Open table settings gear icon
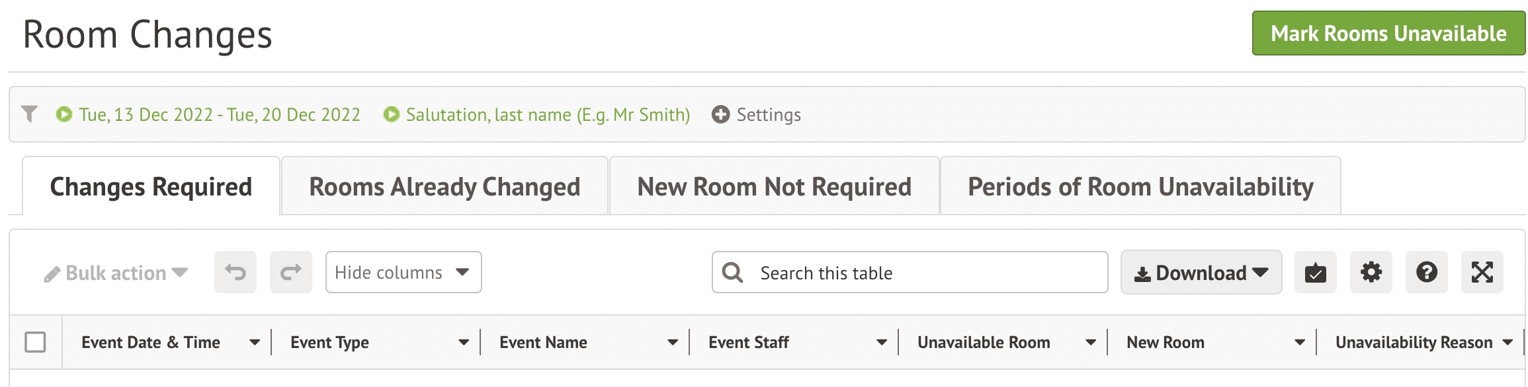 click(x=1371, y=272)
